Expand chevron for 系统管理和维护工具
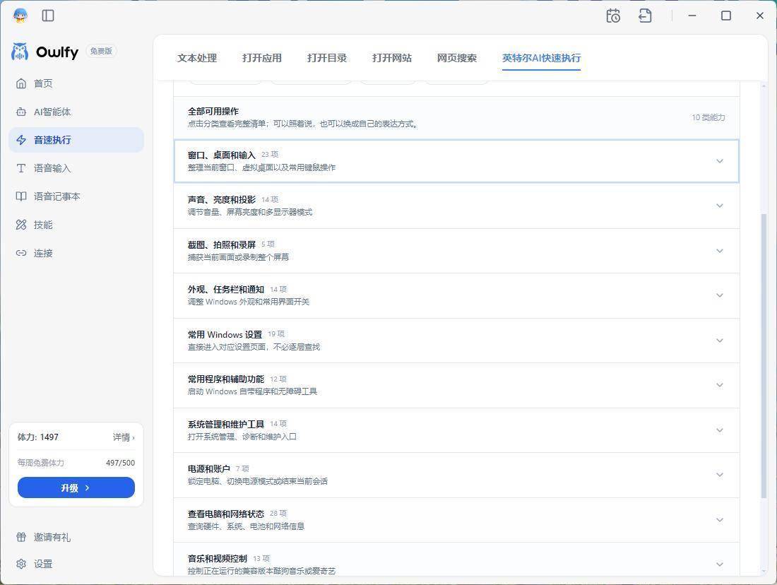This screenshot has height=585, width=777. [720, 430]
